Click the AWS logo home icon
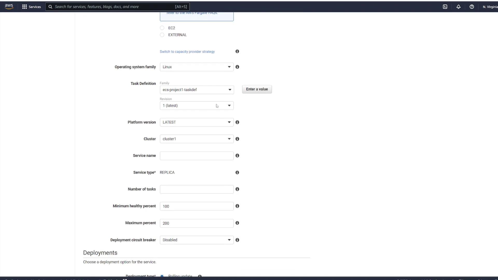The image size is (498, 280). tap(9, 6)
